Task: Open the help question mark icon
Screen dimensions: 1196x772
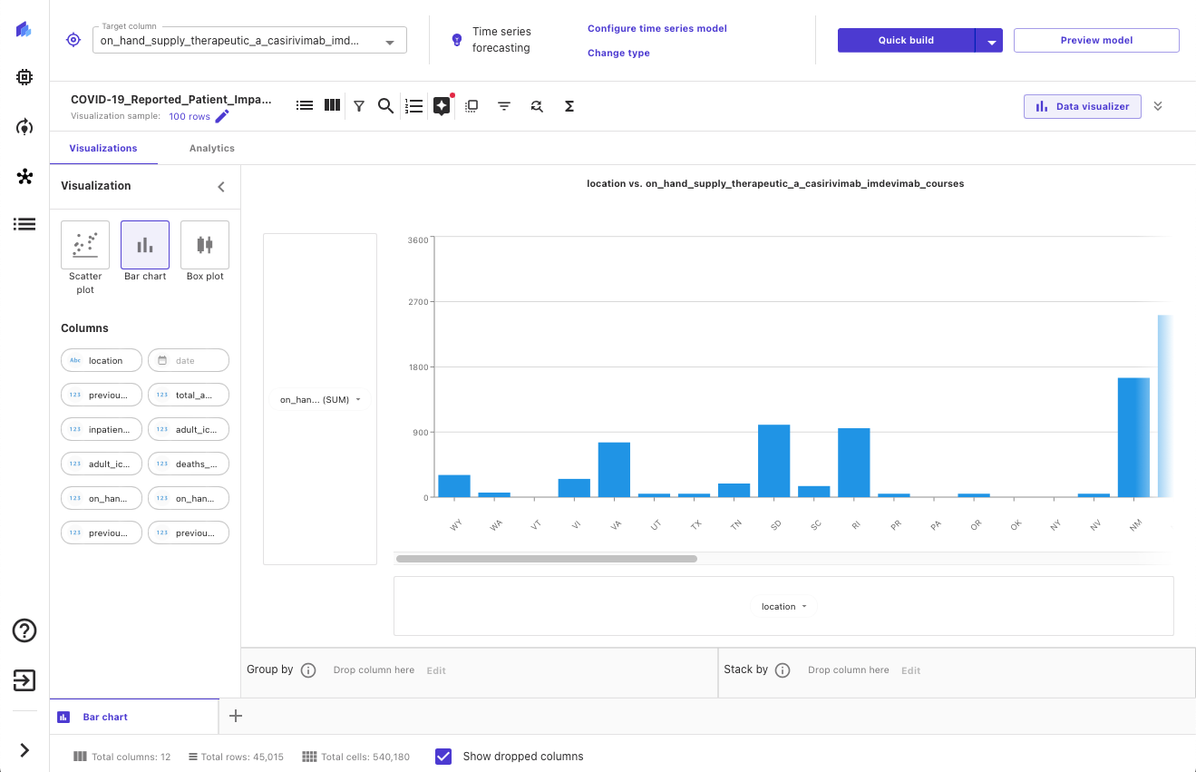Action: 24,630
